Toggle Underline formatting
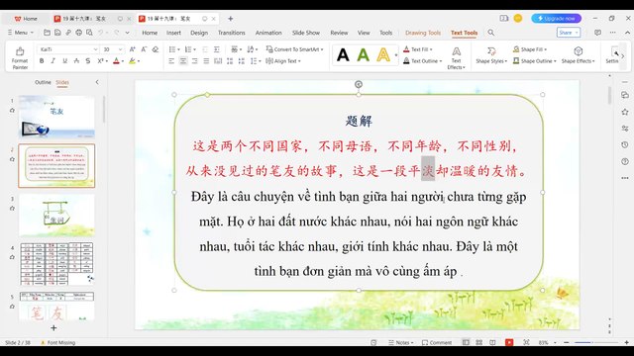The image size is (634, 356). (x=64, y=61)
